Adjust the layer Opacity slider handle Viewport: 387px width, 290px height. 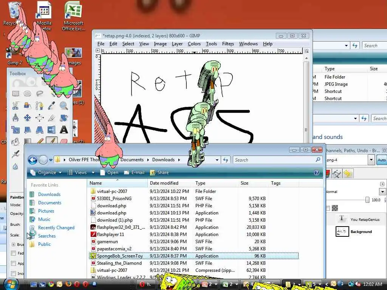pos(367,200)
